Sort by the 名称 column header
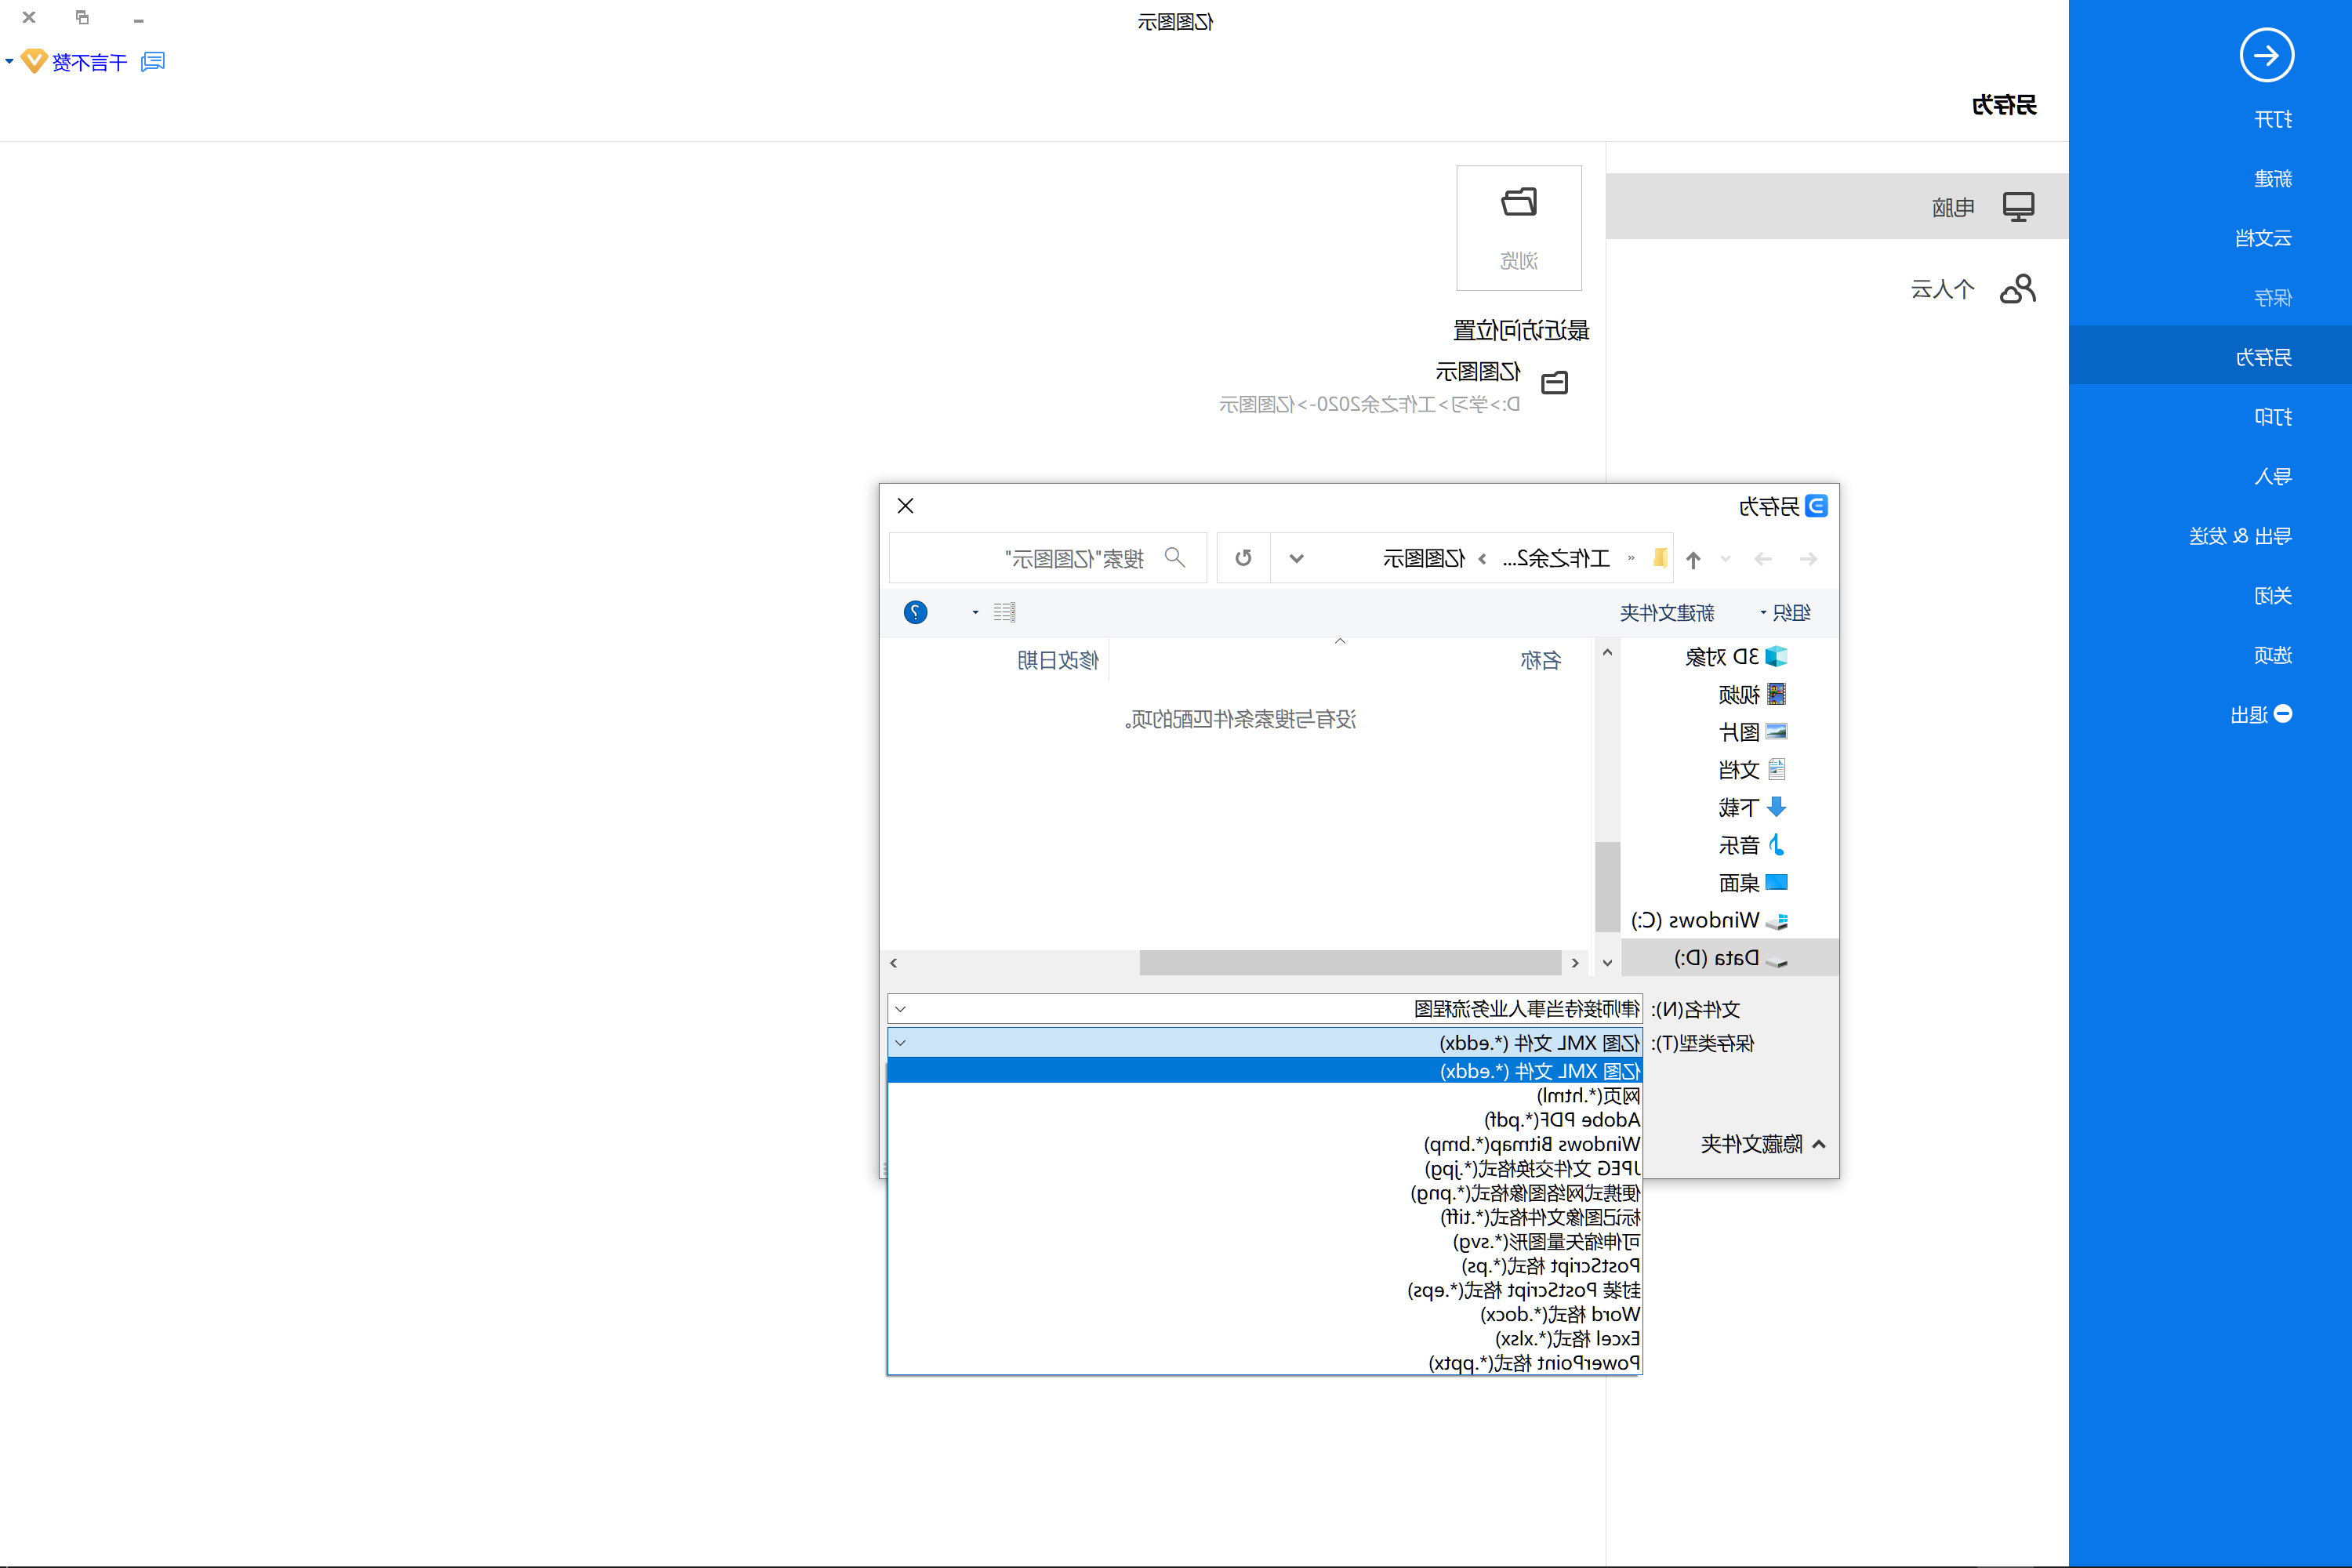Screen dimensions: 2352x1568 click(x=1540, y=660)
